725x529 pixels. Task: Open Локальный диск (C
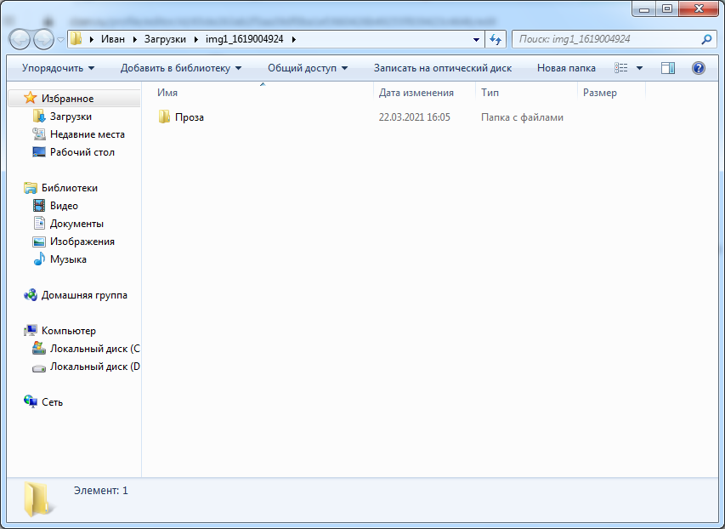(95, 349)
